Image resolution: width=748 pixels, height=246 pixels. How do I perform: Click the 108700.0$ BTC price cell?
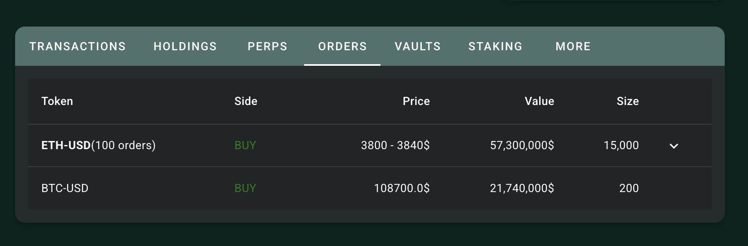tap(402, 188)
